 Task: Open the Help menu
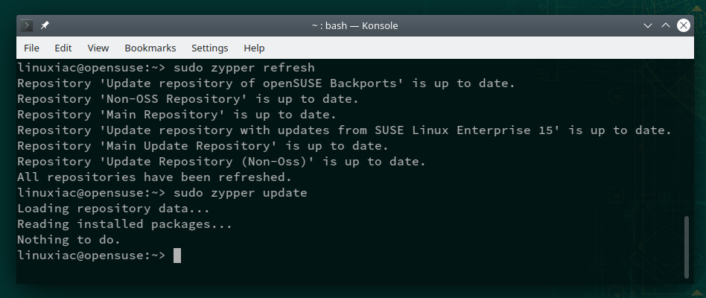pyautogui.click(x=254, y=48)
